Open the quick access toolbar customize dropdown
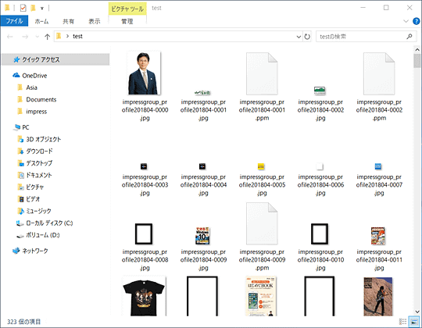Viewport: 422px width, 328px height. (x=42, y=9)
